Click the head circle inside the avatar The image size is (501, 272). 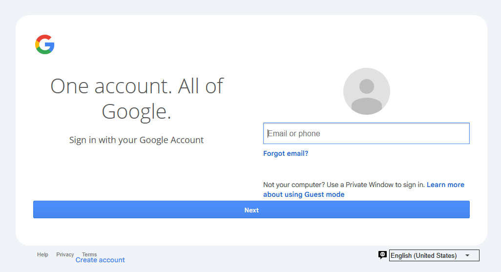[367, 86]
